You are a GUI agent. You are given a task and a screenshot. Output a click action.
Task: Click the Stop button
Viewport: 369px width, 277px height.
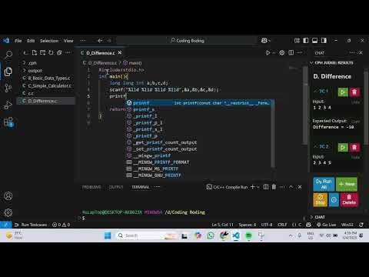321,200
